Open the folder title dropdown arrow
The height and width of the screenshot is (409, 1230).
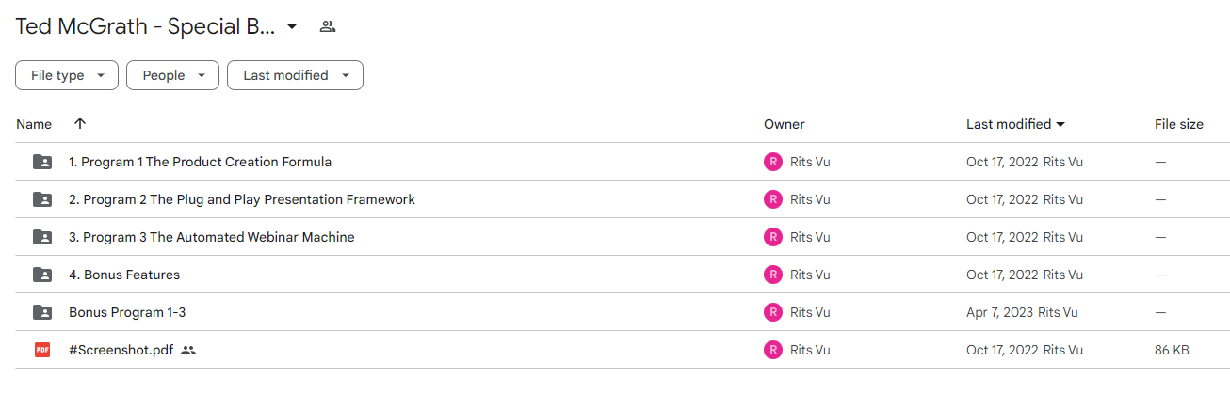(292, 26)
